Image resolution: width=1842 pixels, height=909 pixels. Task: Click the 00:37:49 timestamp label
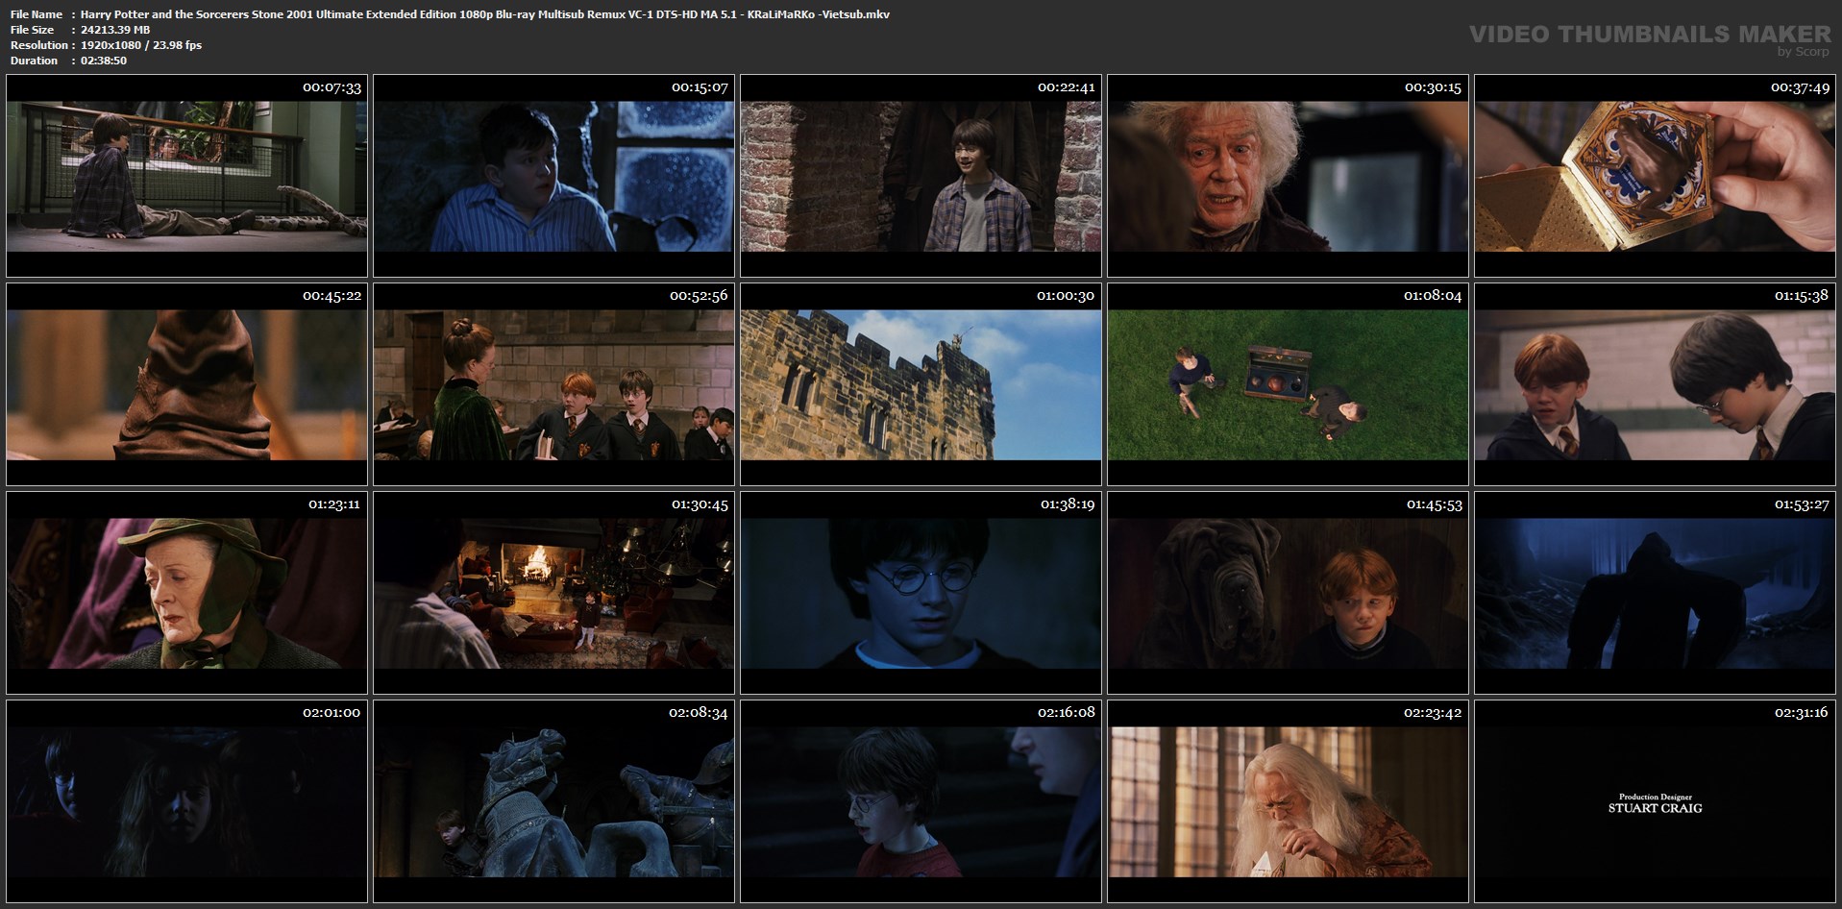pyautogui.click(x=1801, y=87)
